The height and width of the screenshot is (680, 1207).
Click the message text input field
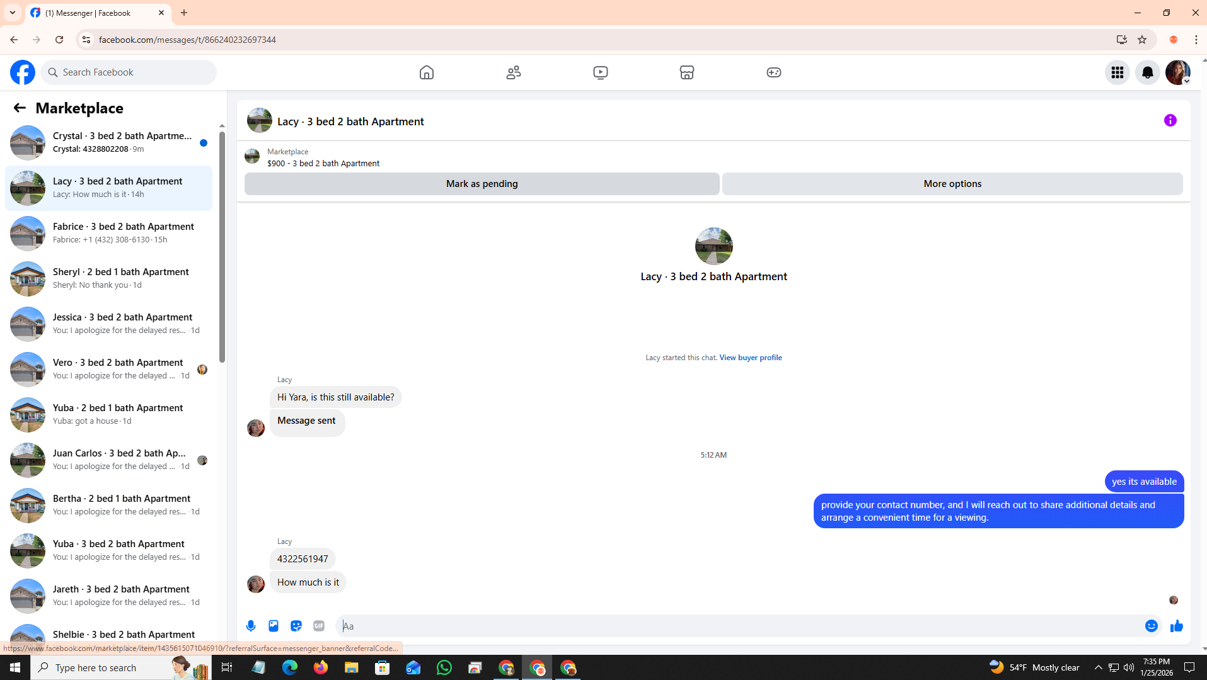pos(737,626)
